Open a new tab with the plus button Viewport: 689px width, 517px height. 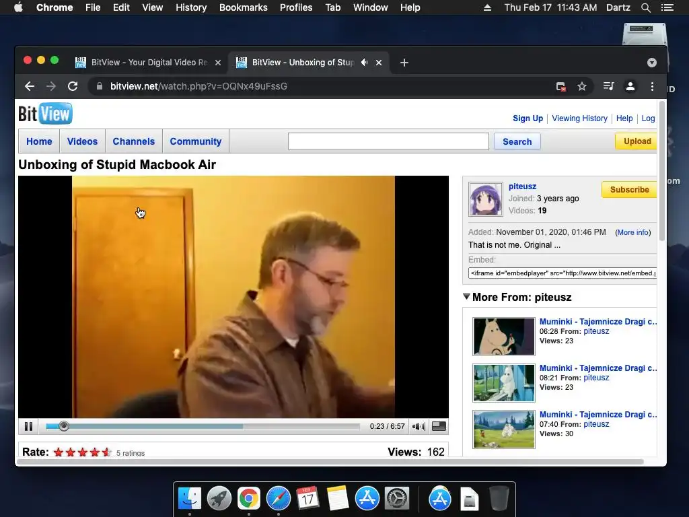[x=404, y=63]
